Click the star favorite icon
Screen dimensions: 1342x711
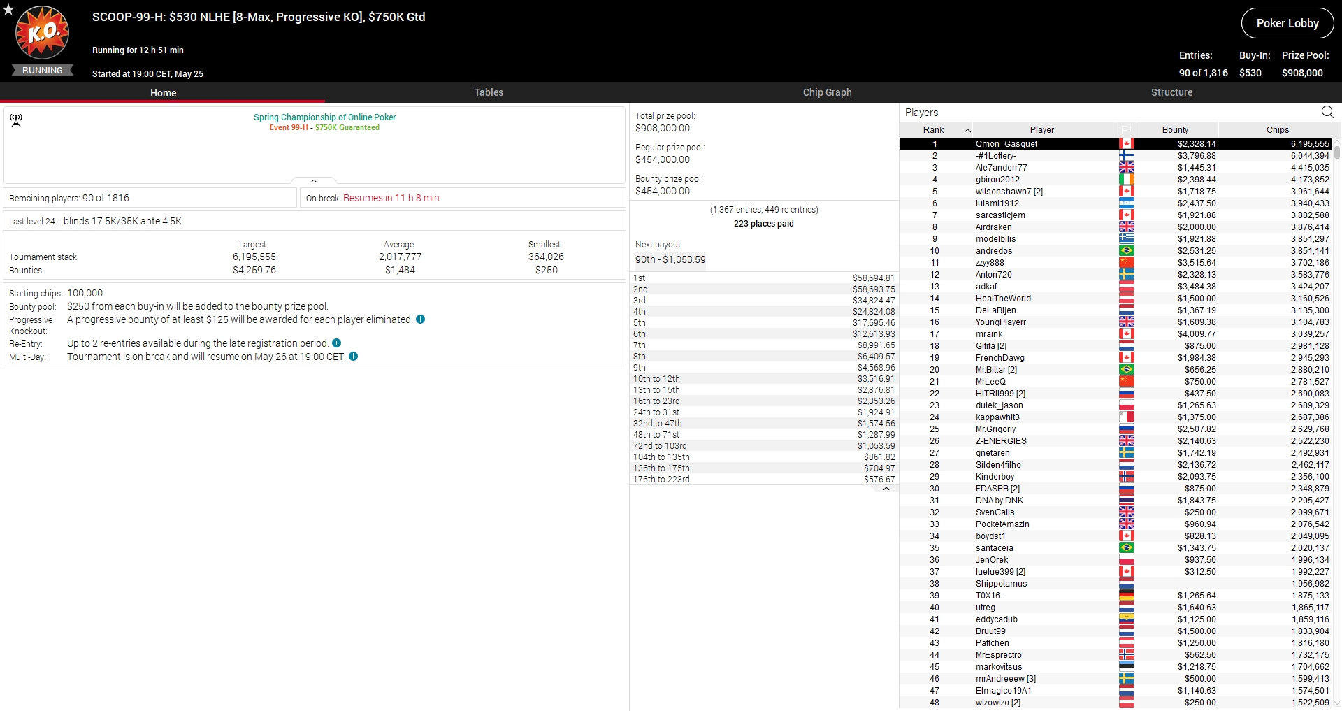click(x=8, y=10)
